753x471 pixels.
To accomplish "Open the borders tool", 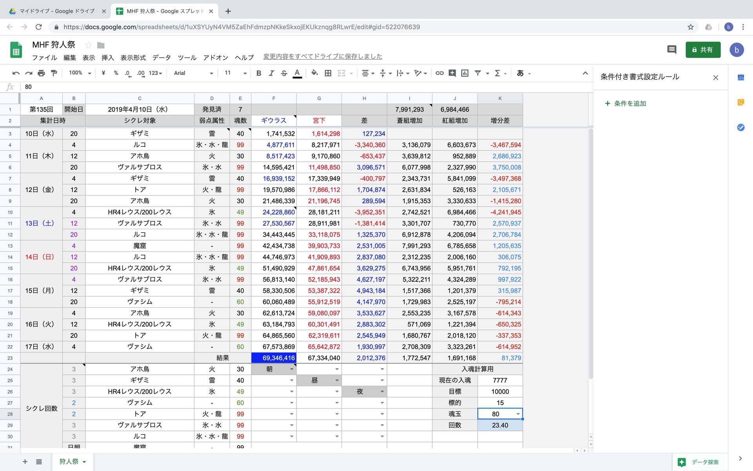I will pyautogui.click(x=328, y=73).
